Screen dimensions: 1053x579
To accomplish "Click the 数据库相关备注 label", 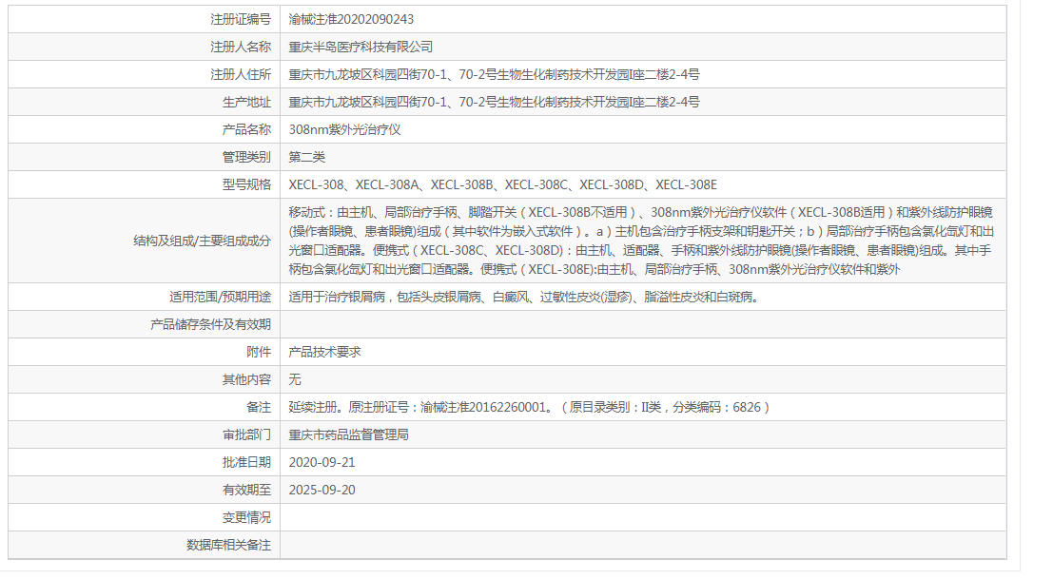I will click(x=228, y=545).
